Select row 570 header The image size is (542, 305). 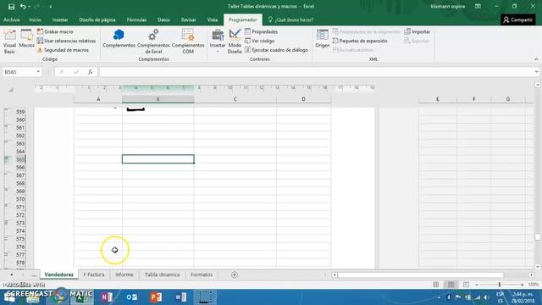20,199
